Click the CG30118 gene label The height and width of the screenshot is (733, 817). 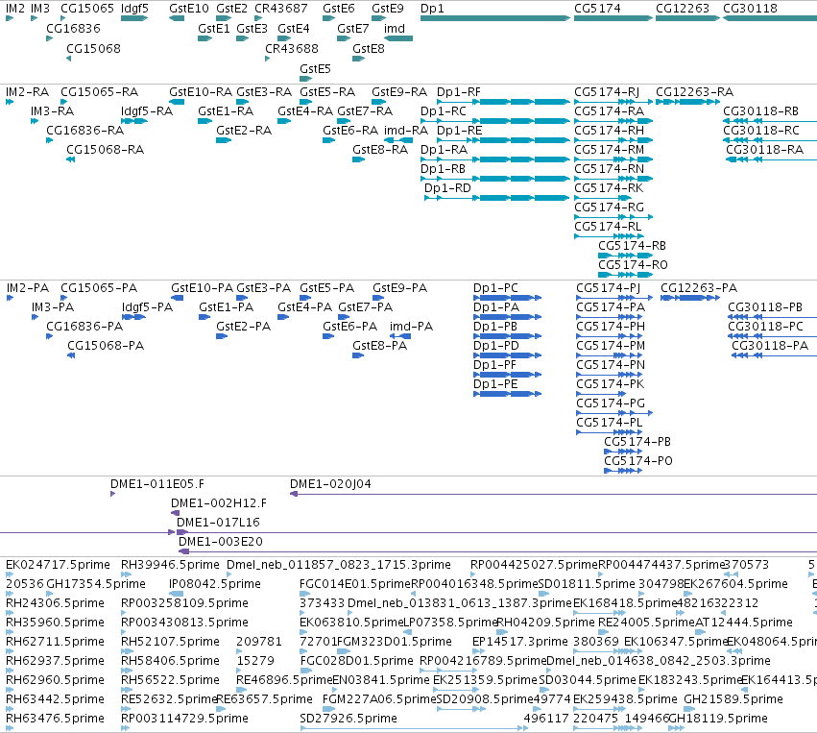click(x=750, y=9)
